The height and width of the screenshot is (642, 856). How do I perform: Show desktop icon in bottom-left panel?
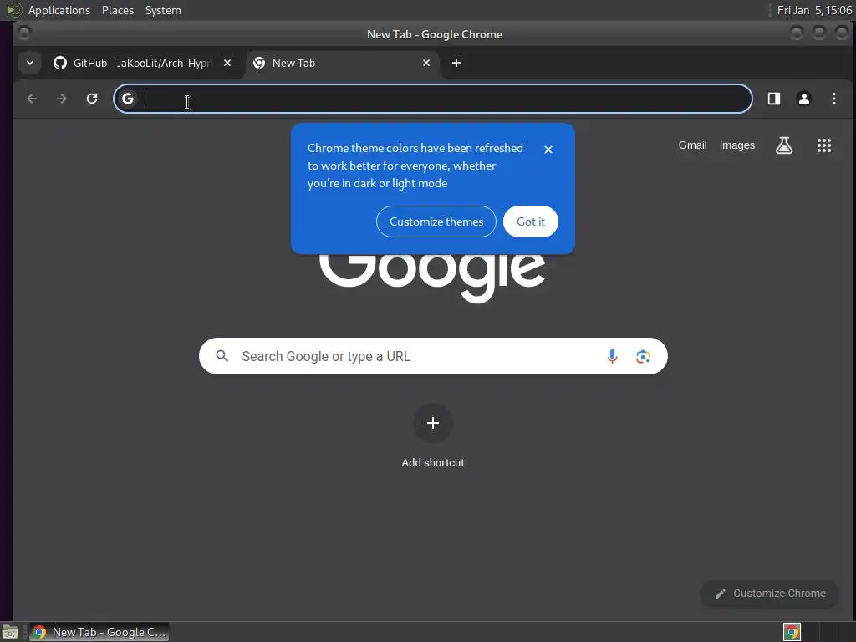(10, 632)
